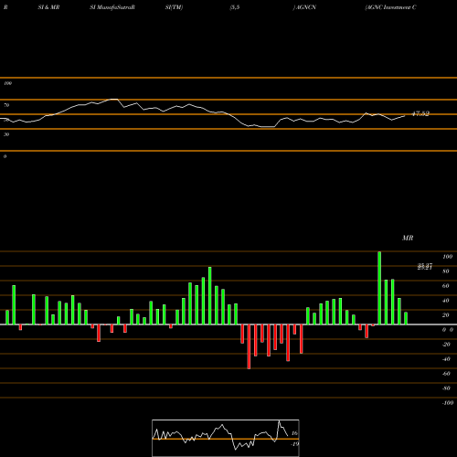
Task: Click the 'SI & MR' header text
Action: [48, 7]
